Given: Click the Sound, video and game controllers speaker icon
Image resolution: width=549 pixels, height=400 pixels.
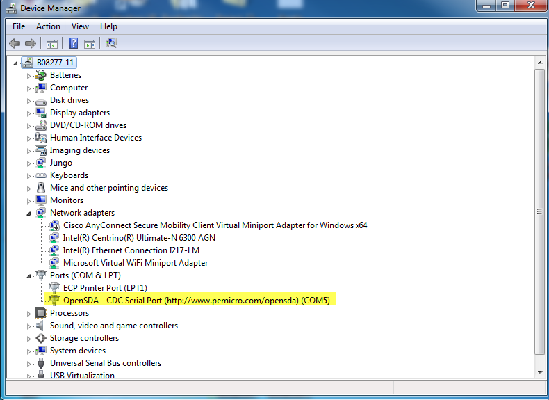Looking at the screenshot, I should 40,326.
